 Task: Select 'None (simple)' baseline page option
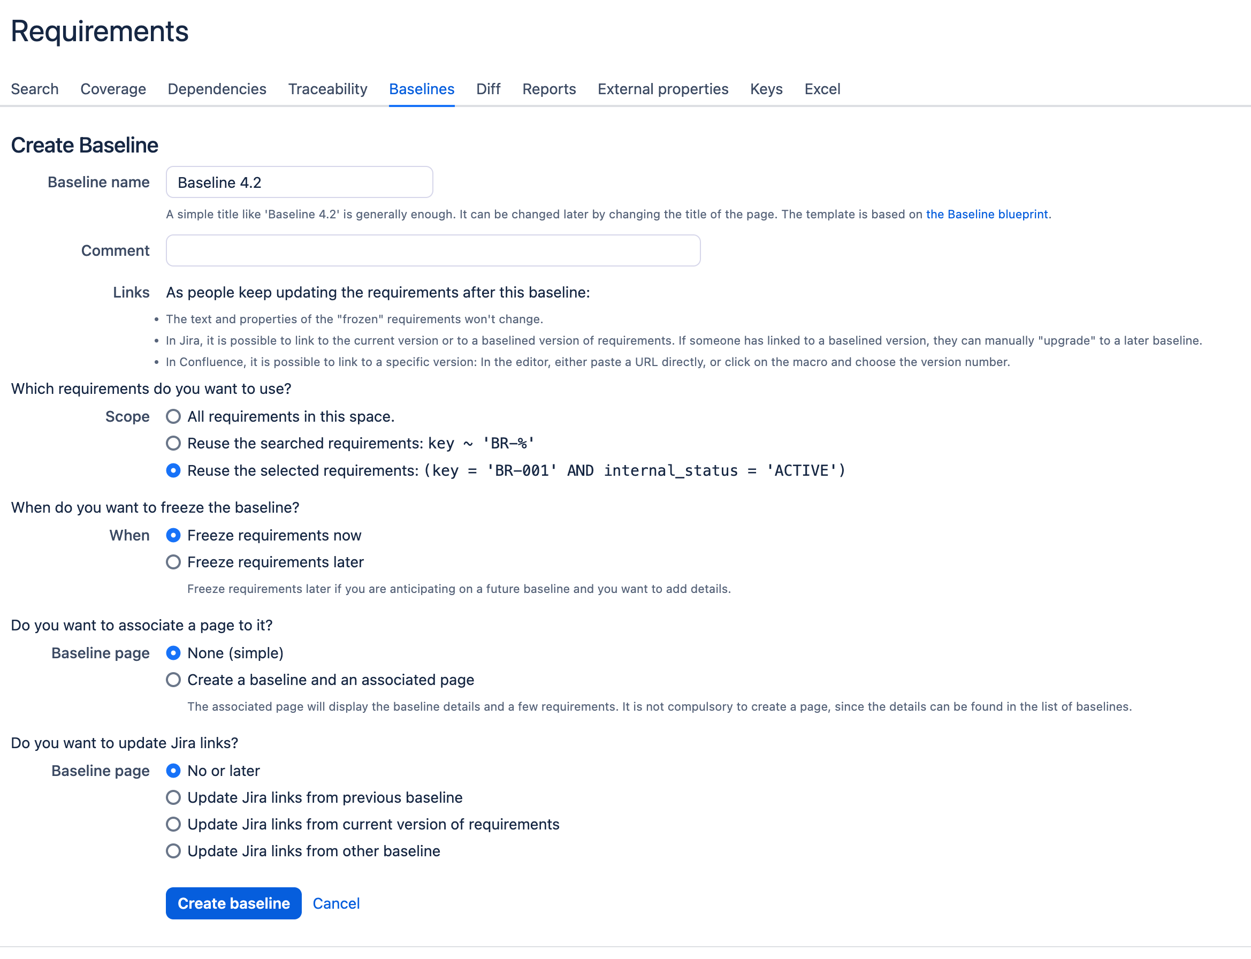pyautogui.click(x=173, y=653)
